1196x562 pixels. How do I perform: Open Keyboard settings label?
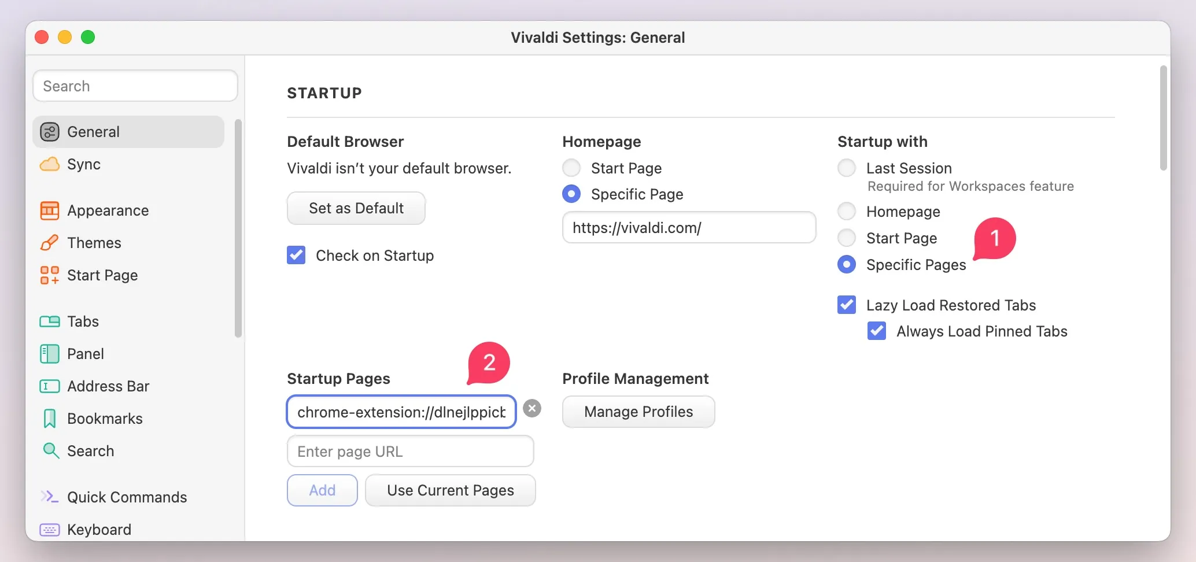(x=99, y=530)
